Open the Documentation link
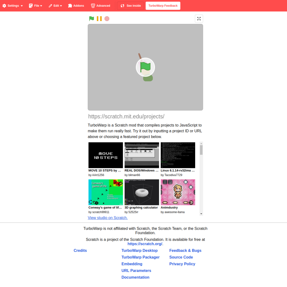The width and height of the screenshot is (287, 287). (136, 277)
